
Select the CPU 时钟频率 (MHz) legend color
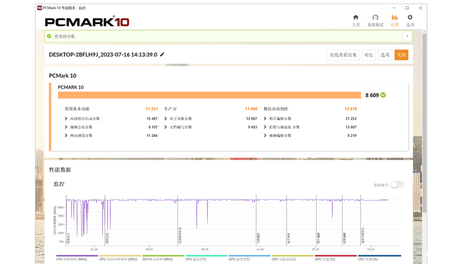(77, 256)
